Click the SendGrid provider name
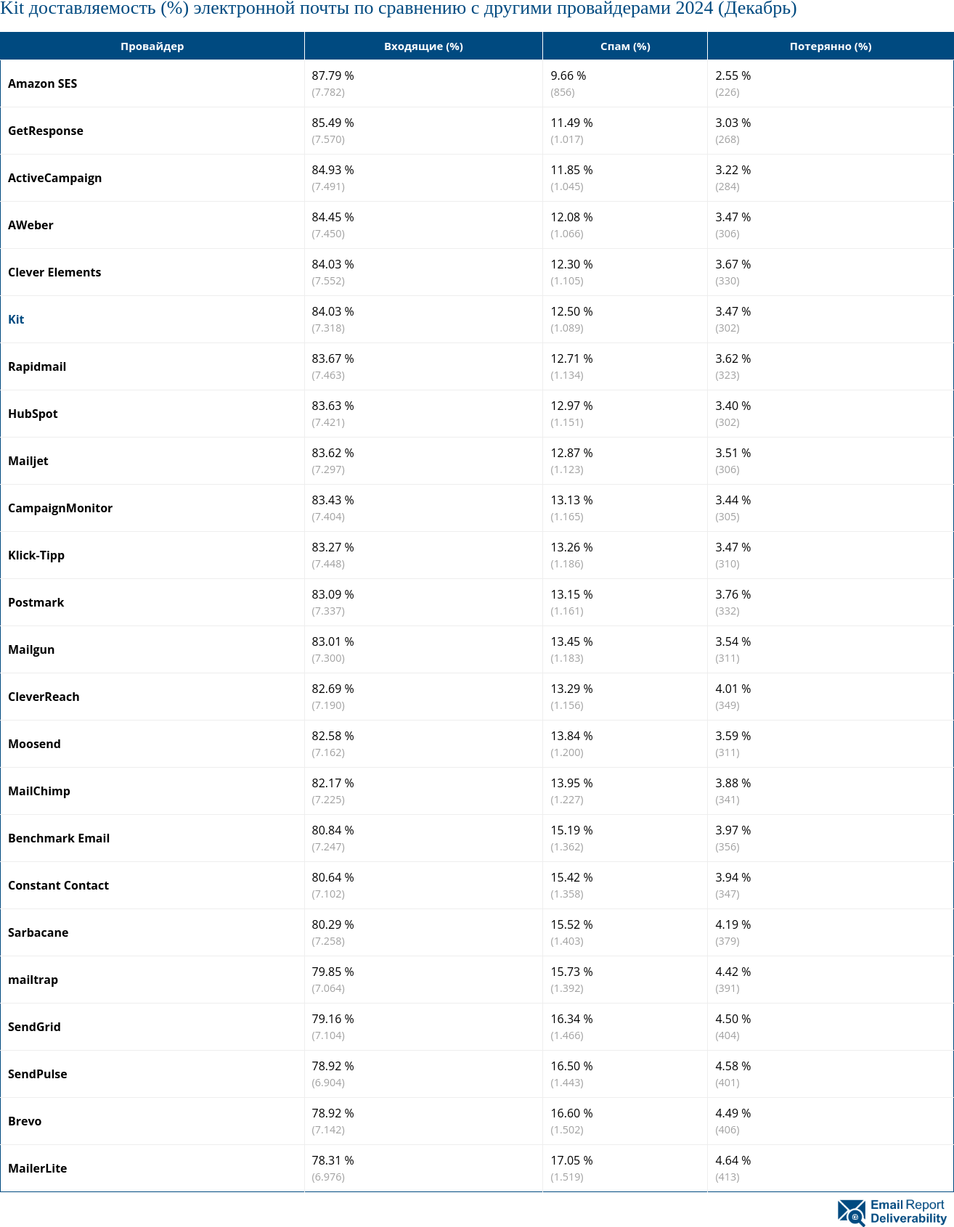 click(x=34, y=1027)
